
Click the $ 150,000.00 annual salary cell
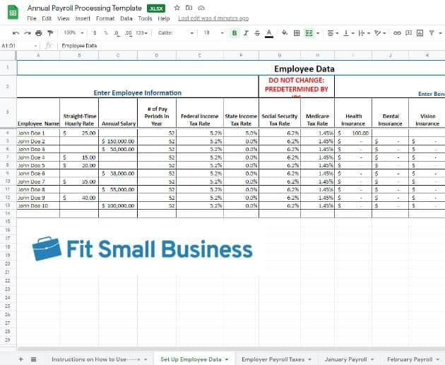click(x=118, y=141)
